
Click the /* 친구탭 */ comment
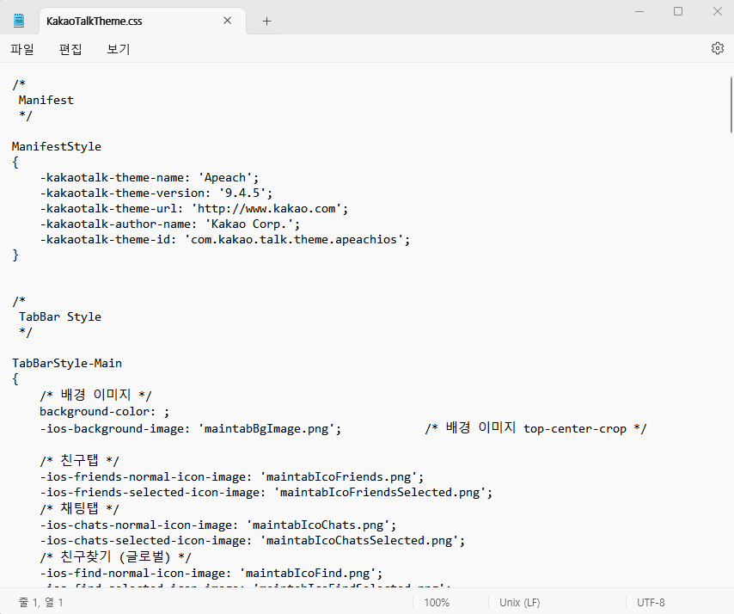coord(80,460)
